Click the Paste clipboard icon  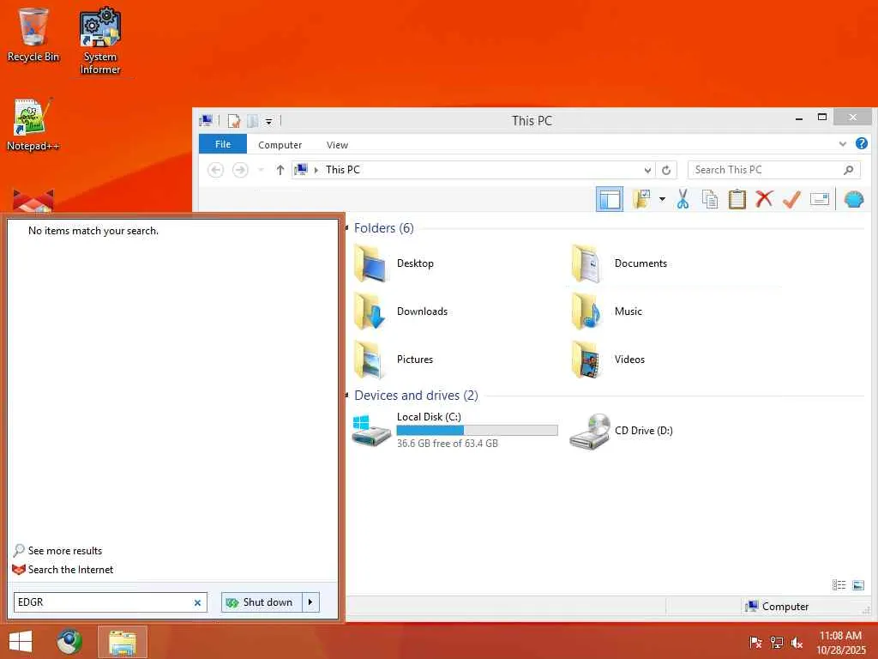[x=737, y=199]
